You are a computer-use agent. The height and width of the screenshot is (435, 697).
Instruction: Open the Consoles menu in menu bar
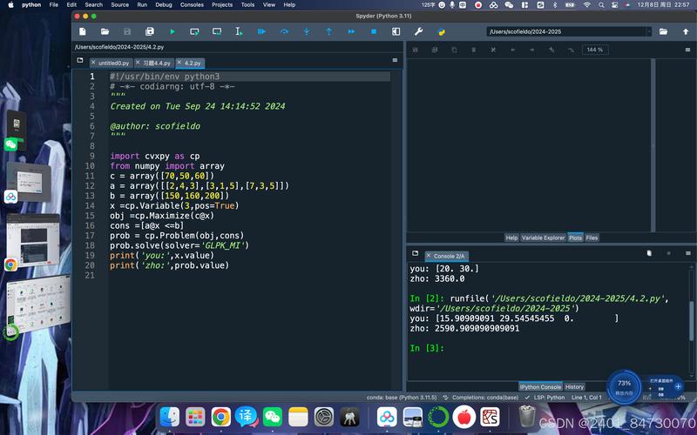192,4
